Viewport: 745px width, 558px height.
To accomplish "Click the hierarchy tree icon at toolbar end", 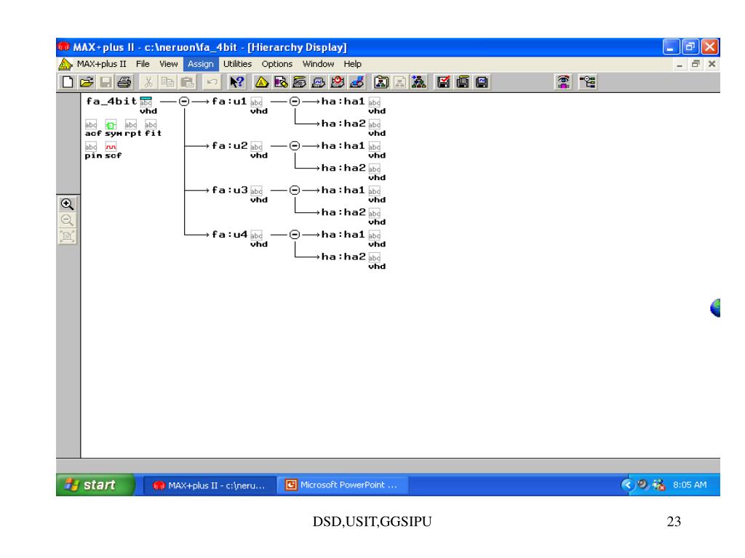I will point(588,82).
